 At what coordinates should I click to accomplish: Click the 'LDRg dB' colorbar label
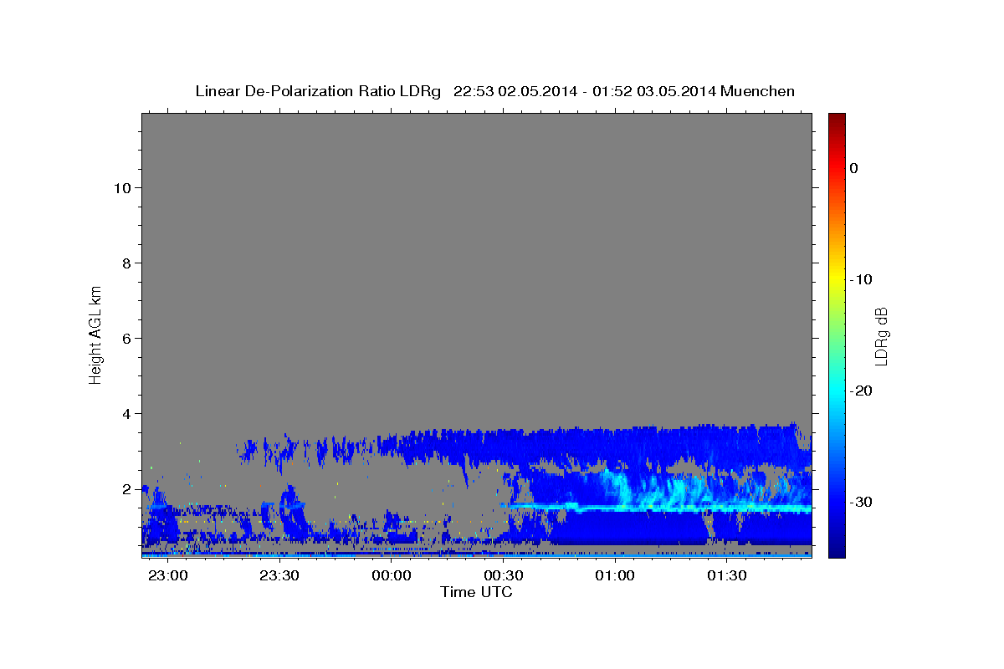coord(881,336)
